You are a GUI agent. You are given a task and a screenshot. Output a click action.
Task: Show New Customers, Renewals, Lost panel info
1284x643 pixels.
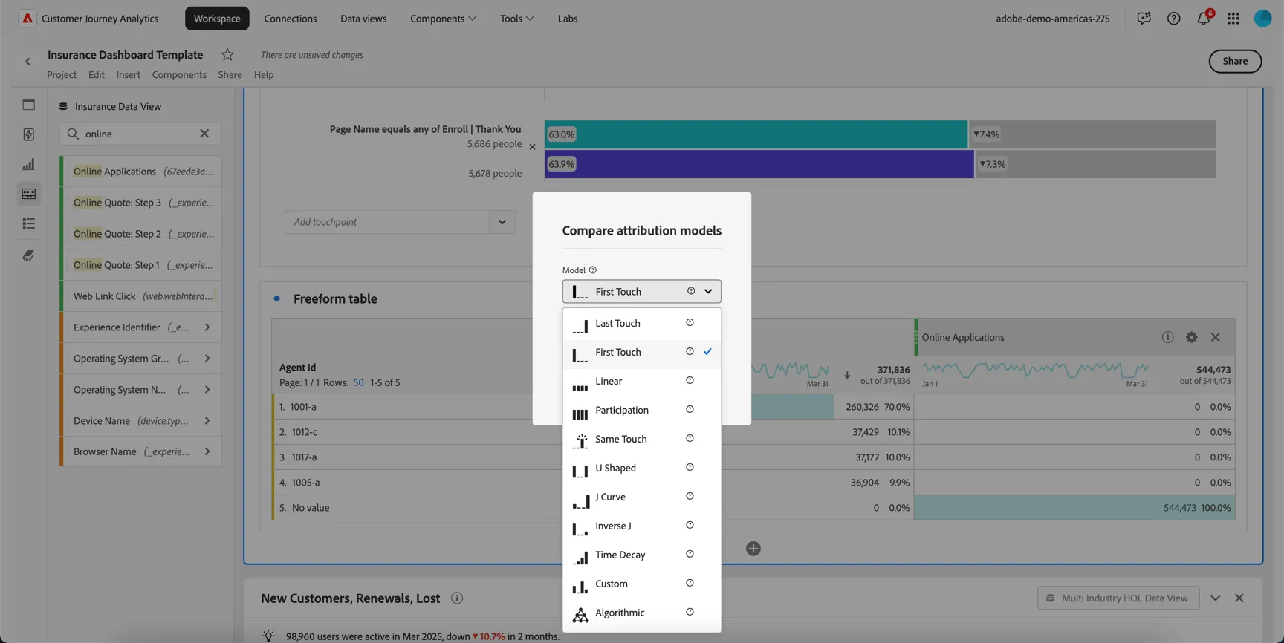[x=457, y=598]
